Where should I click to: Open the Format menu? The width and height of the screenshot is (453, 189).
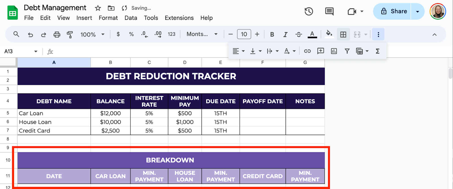coord(108,18)
